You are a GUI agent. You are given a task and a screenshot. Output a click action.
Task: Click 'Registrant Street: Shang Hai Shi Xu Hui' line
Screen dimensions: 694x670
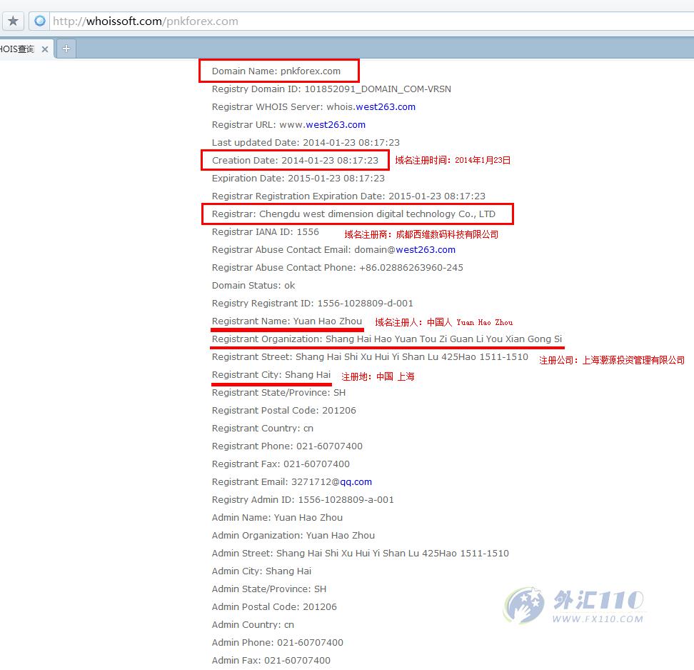(370, 356)
